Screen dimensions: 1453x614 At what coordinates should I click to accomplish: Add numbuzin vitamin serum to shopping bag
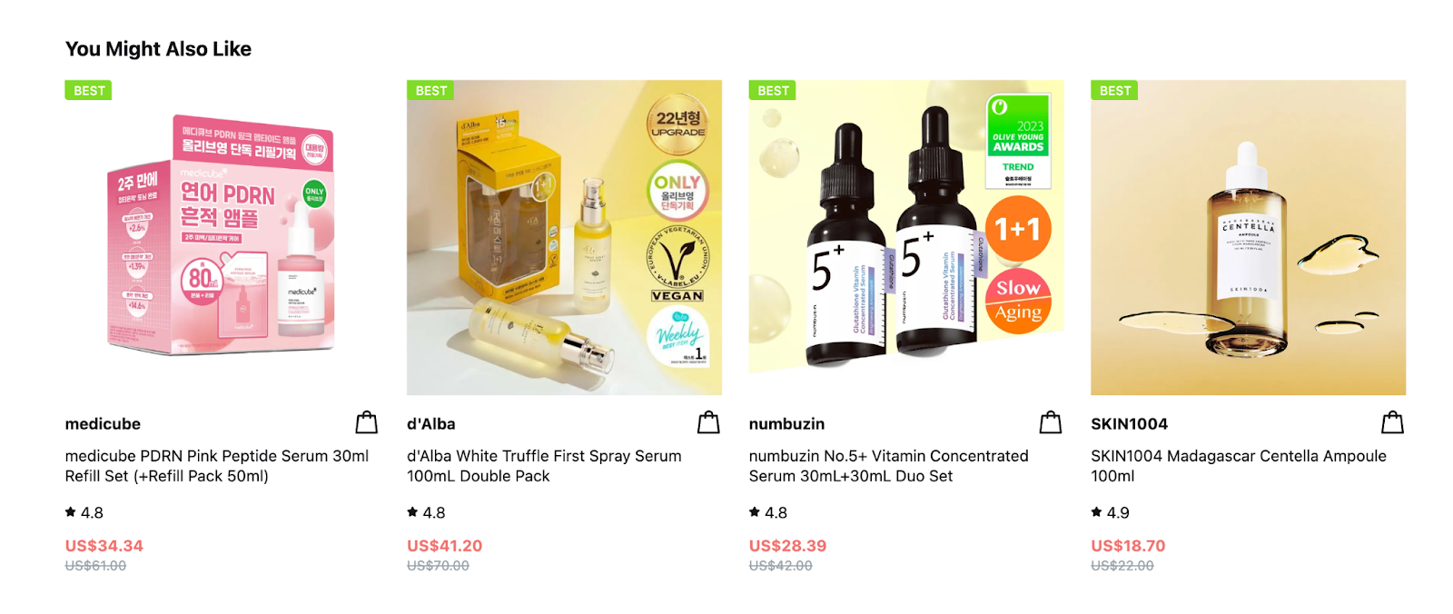(1051, 422)
